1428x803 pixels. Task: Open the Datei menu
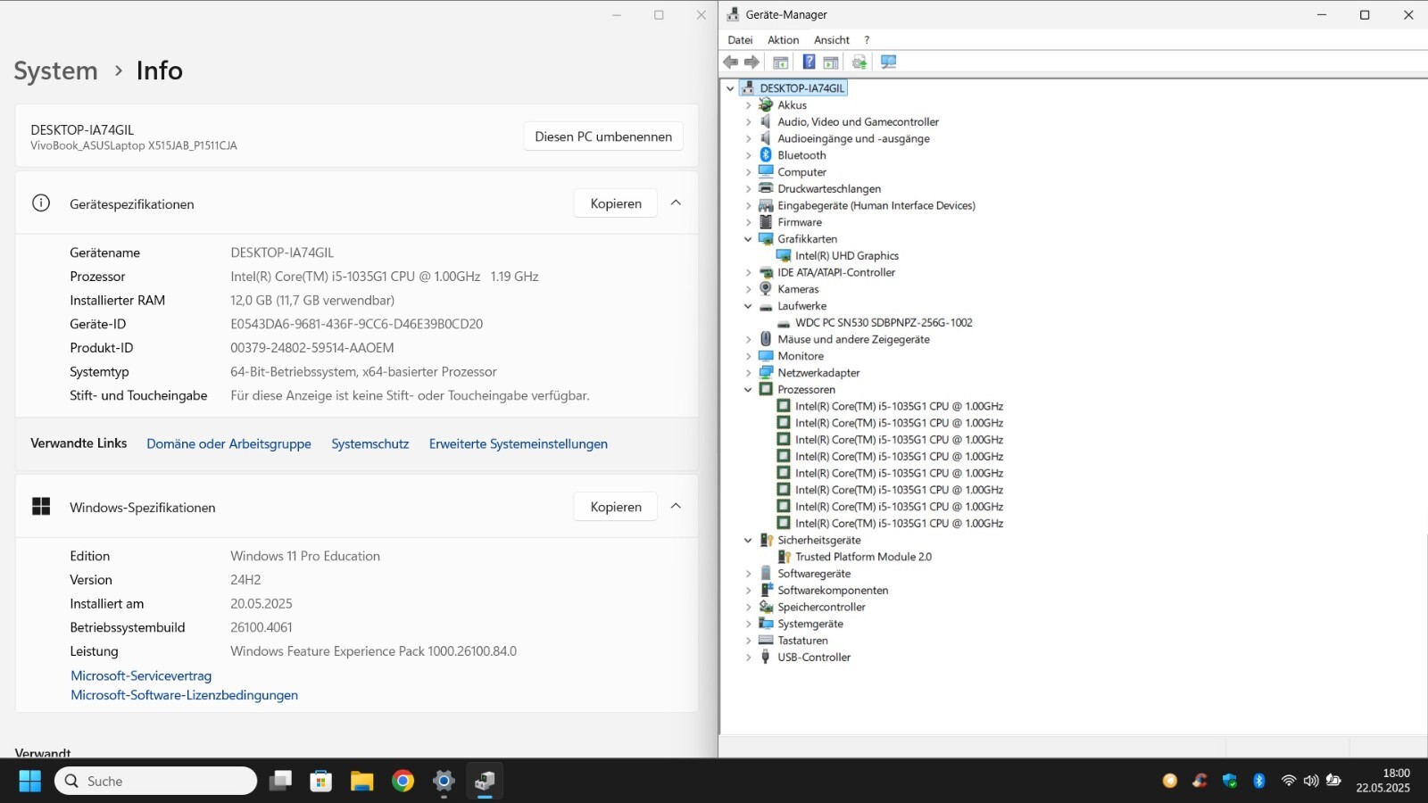(740, 40)
